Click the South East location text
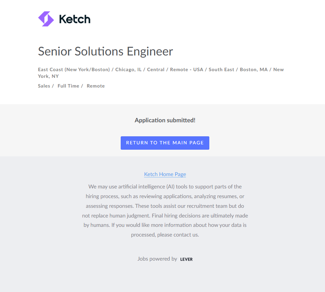Viewport: 325px width, 292px height. pyautogui.click(x=221, y=69)
